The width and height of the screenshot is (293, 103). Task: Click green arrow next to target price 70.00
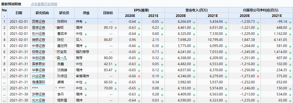coord(116,89)
